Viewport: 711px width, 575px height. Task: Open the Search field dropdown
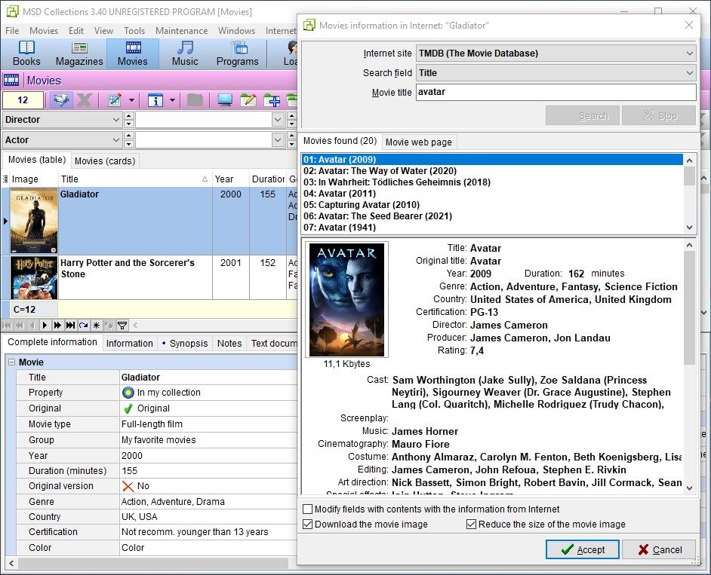(x=689, y=73)
